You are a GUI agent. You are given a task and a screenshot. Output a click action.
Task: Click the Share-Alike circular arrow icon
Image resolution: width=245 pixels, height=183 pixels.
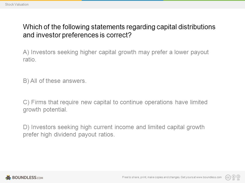pos(238,176)
